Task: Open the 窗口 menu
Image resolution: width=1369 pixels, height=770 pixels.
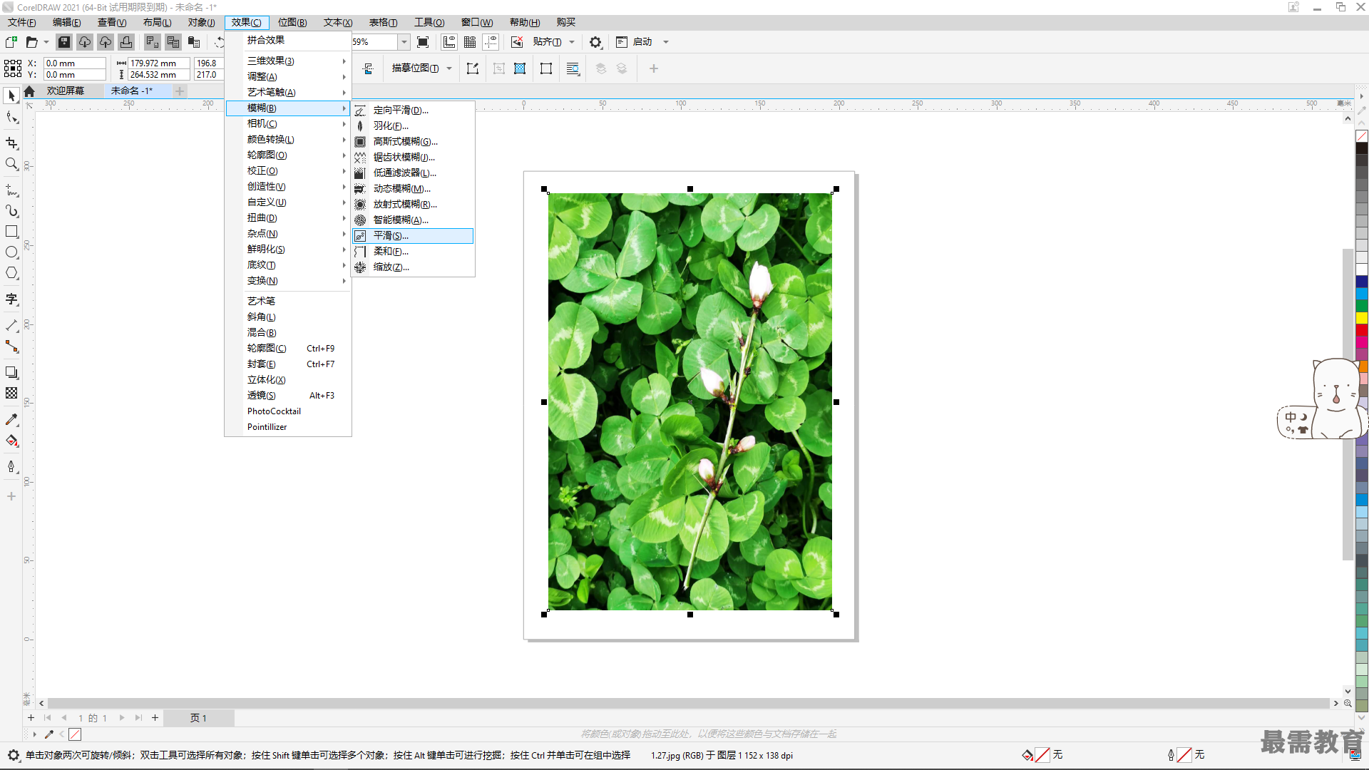Action: [x=477, y=22]
